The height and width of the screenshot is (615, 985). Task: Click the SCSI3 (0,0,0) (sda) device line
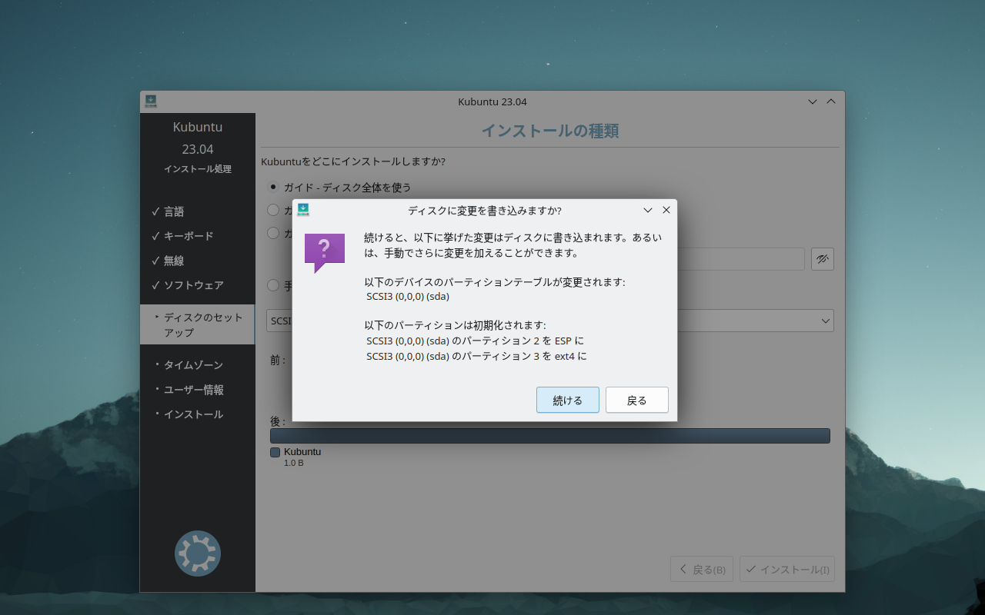(x=408, y=296)
